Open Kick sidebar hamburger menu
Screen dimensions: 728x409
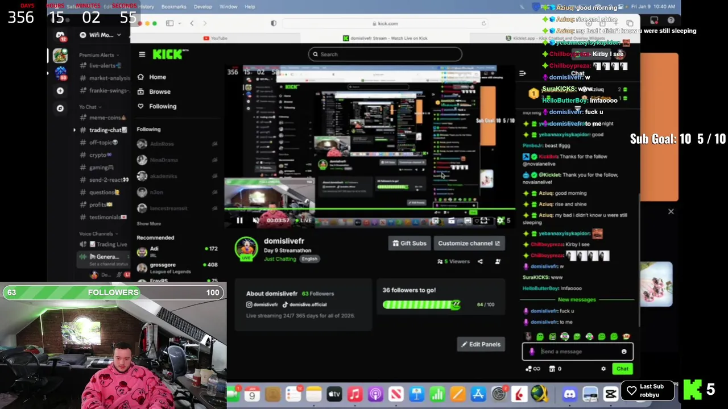click(142, 54)
